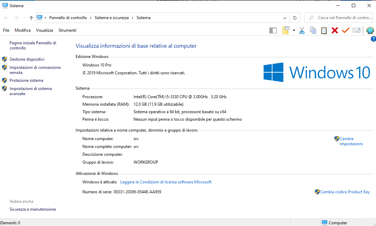Open the Strumenti menu
The height and width of the screenshot is (226, 376).
[67, 30]
